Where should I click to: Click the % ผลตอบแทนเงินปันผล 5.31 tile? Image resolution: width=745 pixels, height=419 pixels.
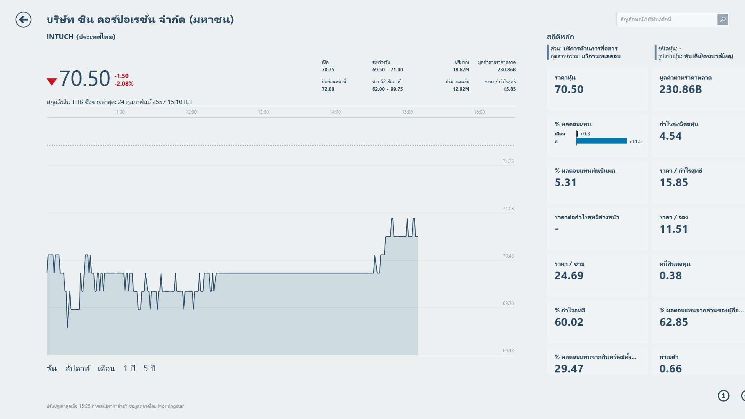(597, 182)
